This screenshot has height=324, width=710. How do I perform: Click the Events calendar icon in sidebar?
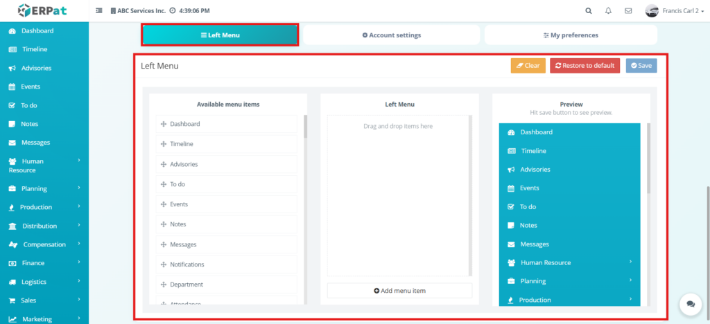click(12, 87)
